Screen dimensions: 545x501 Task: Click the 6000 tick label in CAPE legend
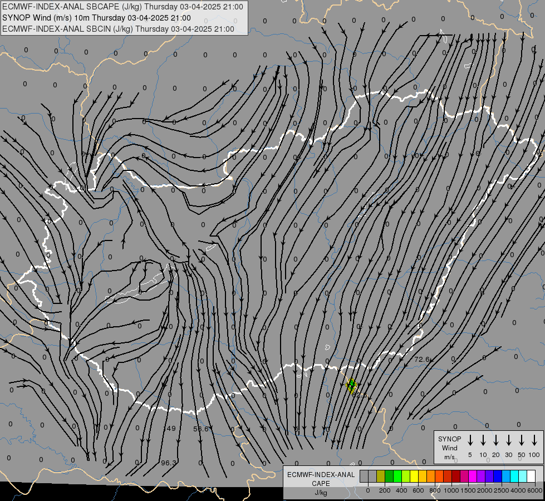pyautogui.click(x=535, y=490)
